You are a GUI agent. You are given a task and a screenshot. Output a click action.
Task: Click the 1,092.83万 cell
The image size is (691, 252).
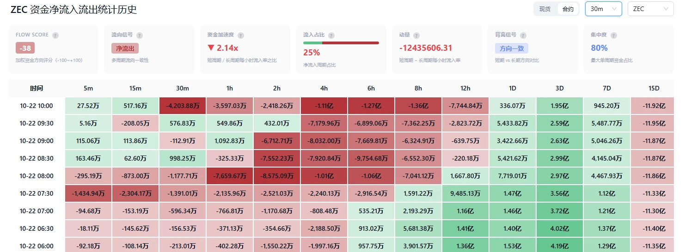click(230, 141)
